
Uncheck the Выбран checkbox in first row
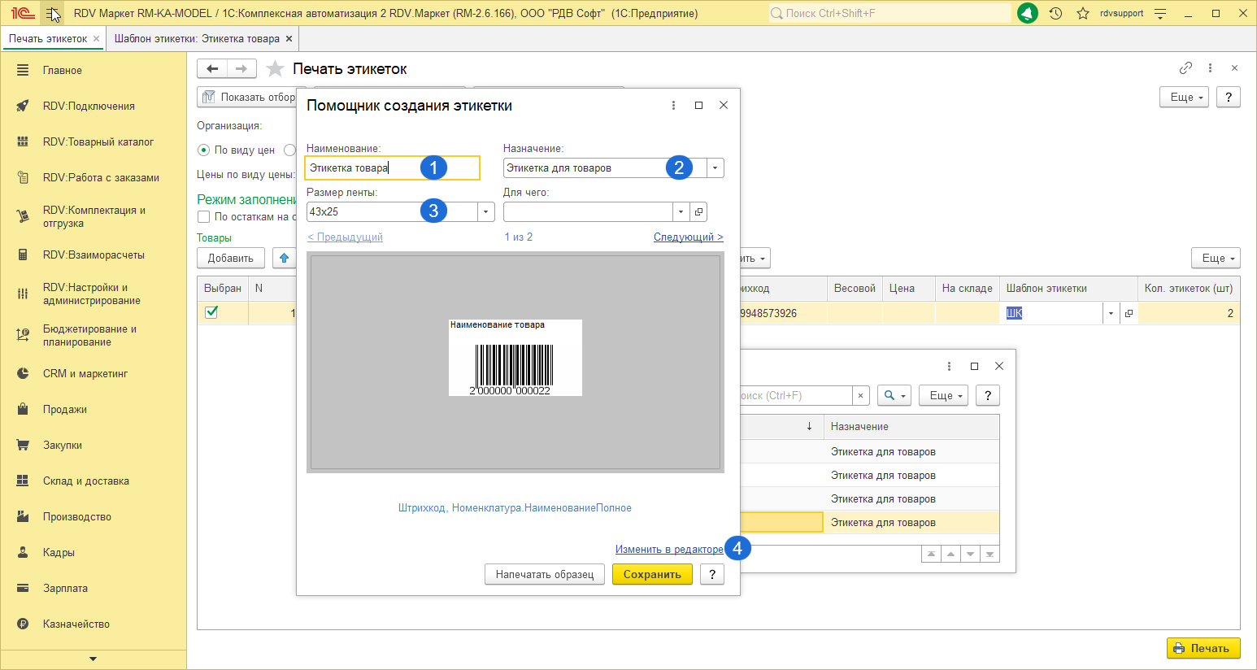point(211,312)
